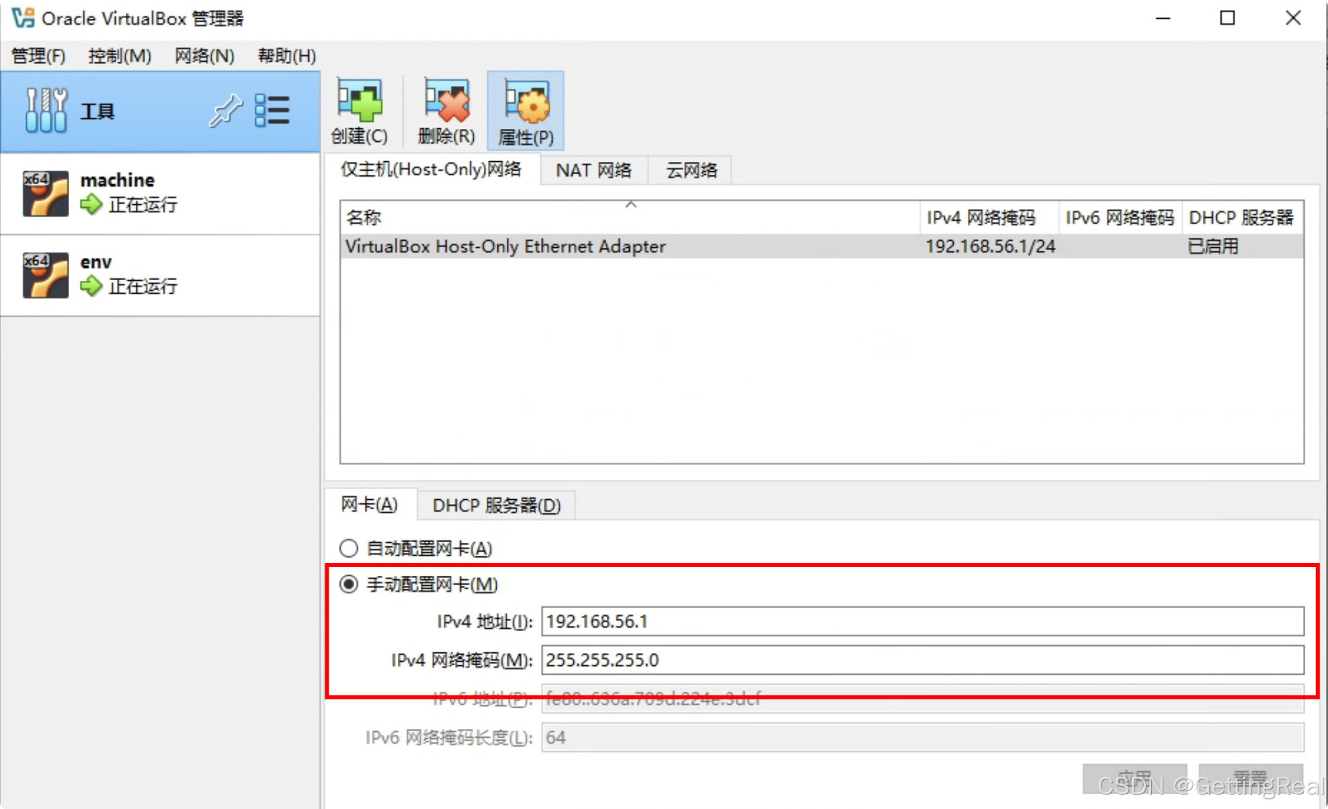Maximize the VirtualBox Manager window
Screen dimensions: 1328x809
[1228, 18]
